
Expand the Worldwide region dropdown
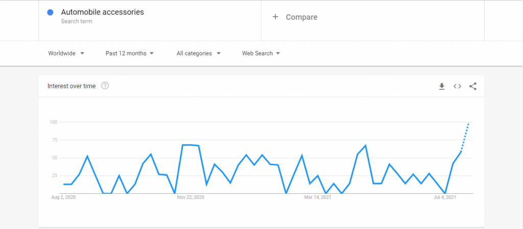point(66,53)
